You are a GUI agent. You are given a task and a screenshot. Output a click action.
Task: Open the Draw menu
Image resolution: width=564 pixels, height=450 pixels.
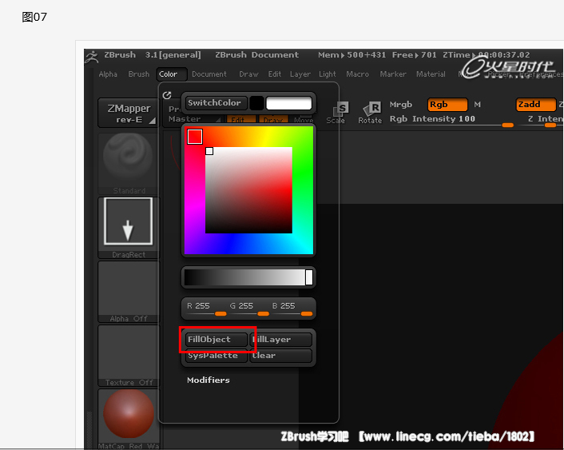click(x=248, y=74)
